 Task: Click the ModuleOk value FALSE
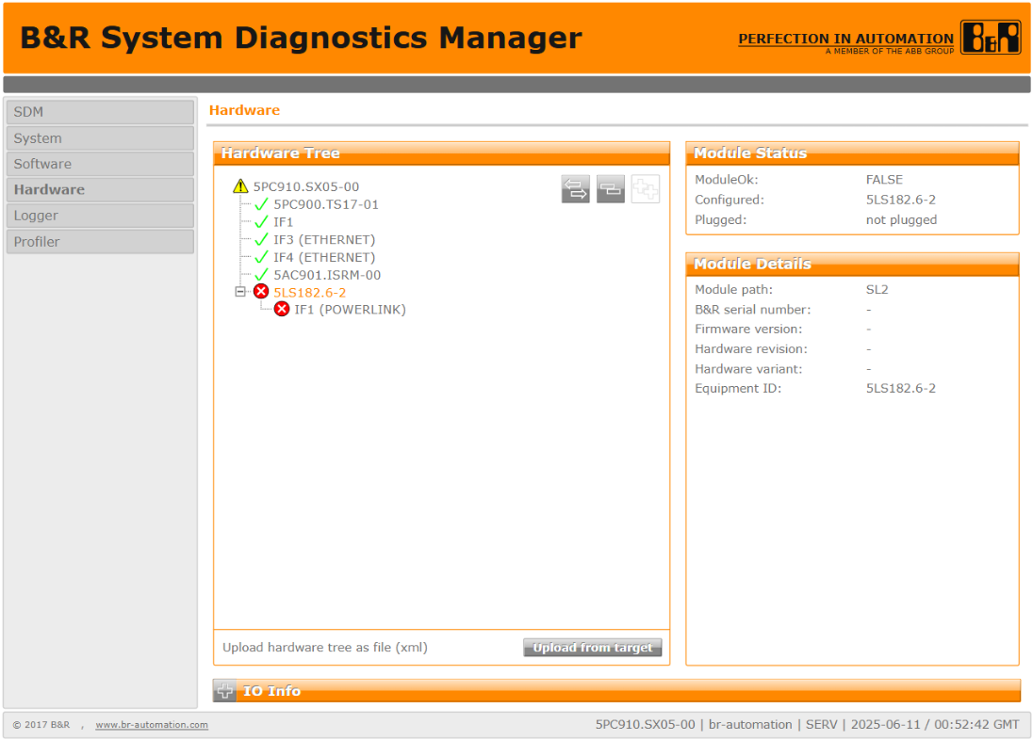884,180
